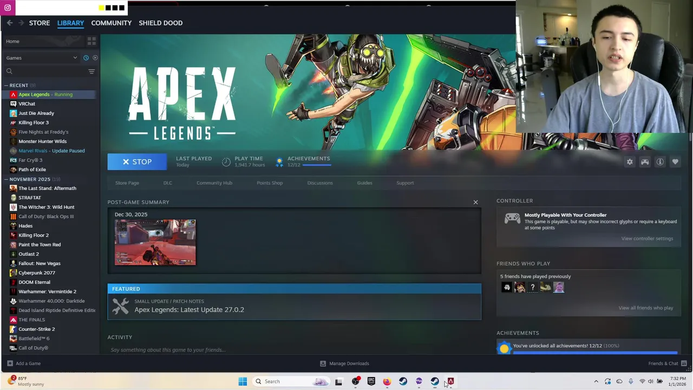Open Apex Legends taskbar icon
This screenshot has width=693, height=390.
click(x=450, y=381)
